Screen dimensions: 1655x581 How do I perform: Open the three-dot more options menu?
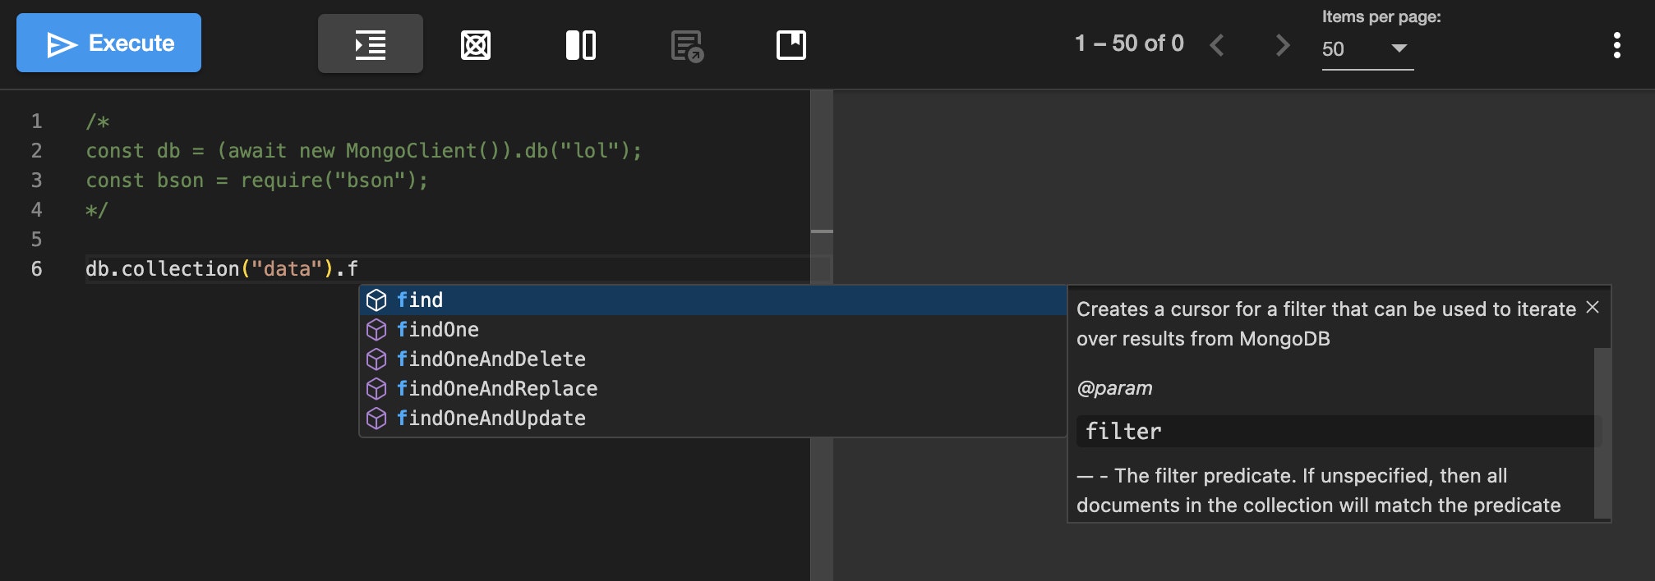[x=1616, y=45]
